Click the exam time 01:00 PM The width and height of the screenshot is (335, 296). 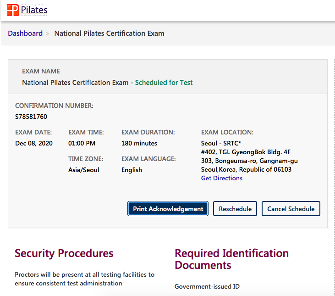pyautogui.click(x=82, y=143)
